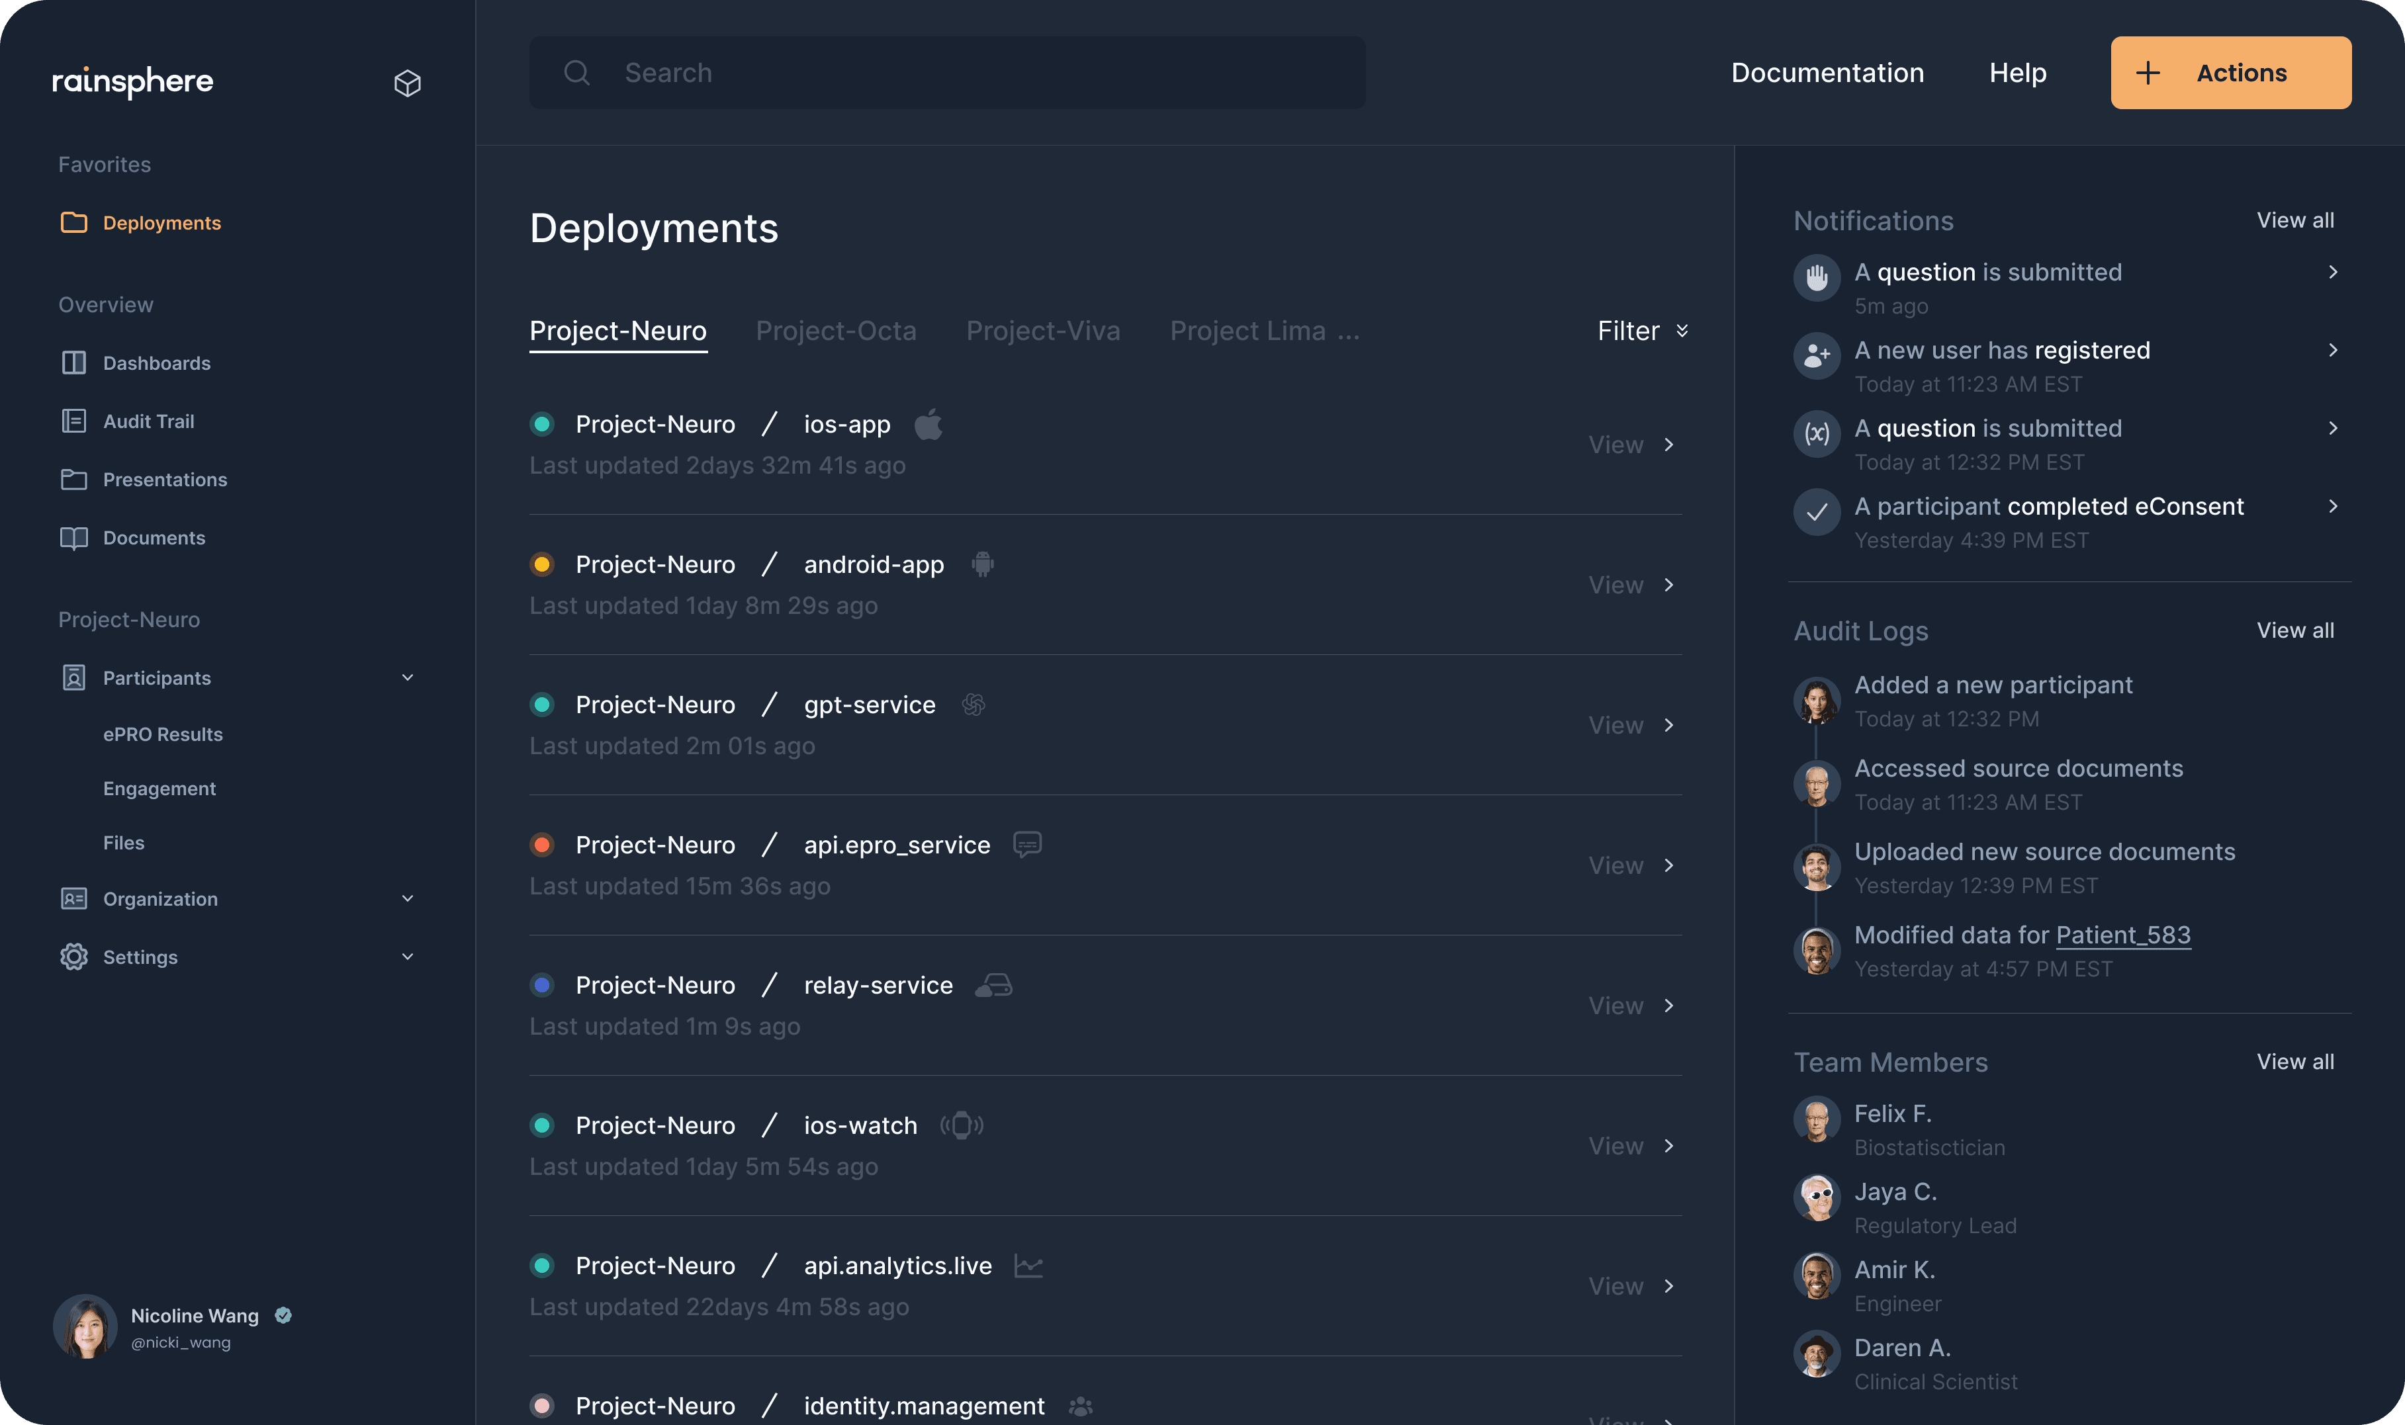Collapse the Participants section
This screenshot has width=2405, height=1425.
coord(407,677)
